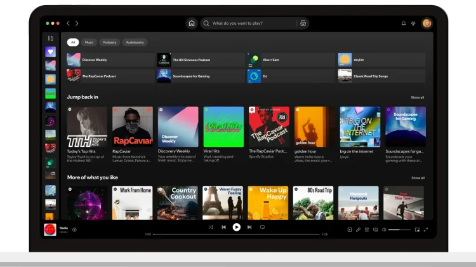This screenshot has width=476, height=267.
Task: Click the Play button
Action: 237,227
